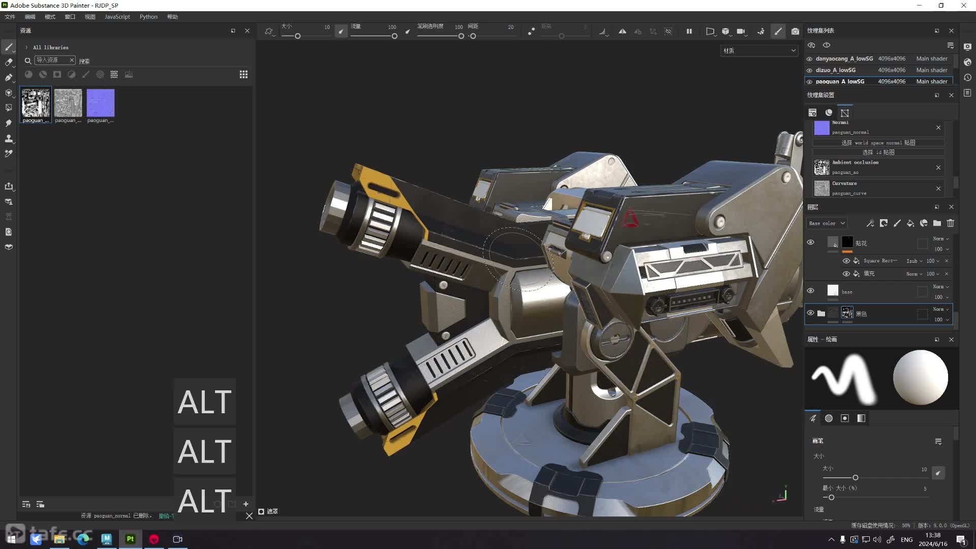Image resolution: width=976 pixels, height=549 pixels.
Task: Remove the Normal paoguan_normal map
Action: [x=938, y=128]
